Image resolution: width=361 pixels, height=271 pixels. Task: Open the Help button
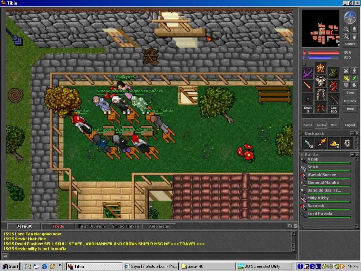pos(350,109)
